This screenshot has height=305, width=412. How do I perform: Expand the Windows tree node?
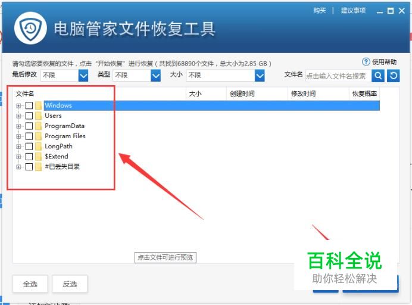pos(18,105)
